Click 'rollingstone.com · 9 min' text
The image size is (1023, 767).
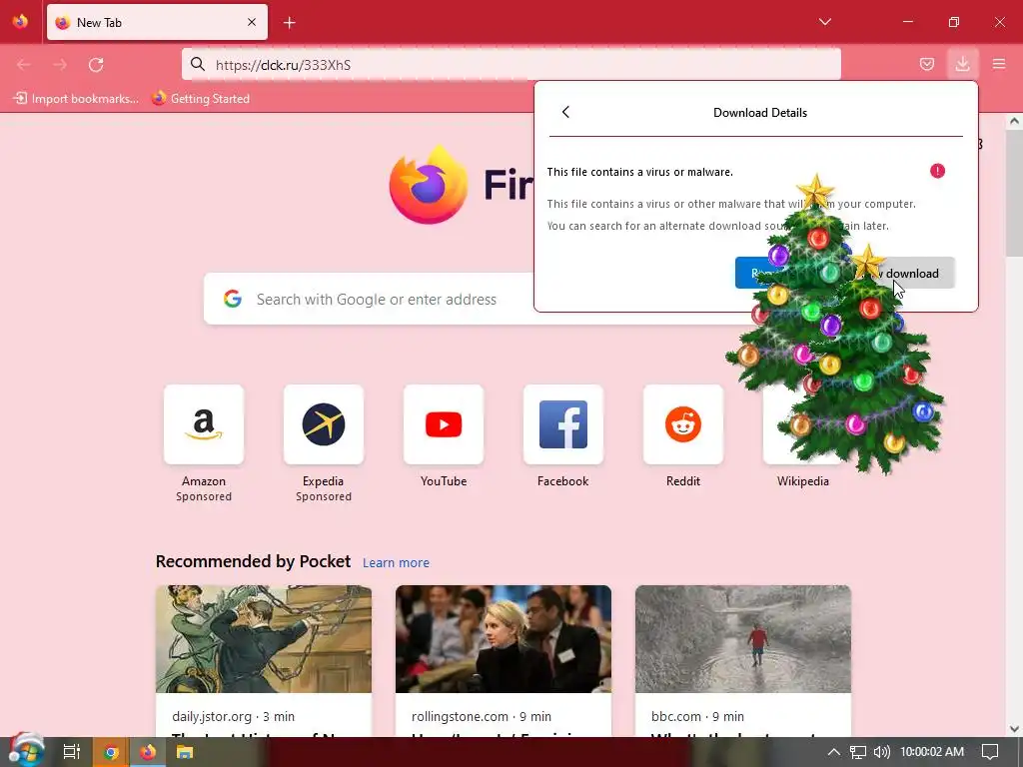tap(482, 716)
